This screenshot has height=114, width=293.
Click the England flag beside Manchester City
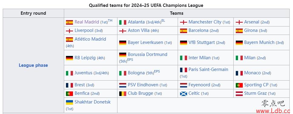(x=183, y=22)
